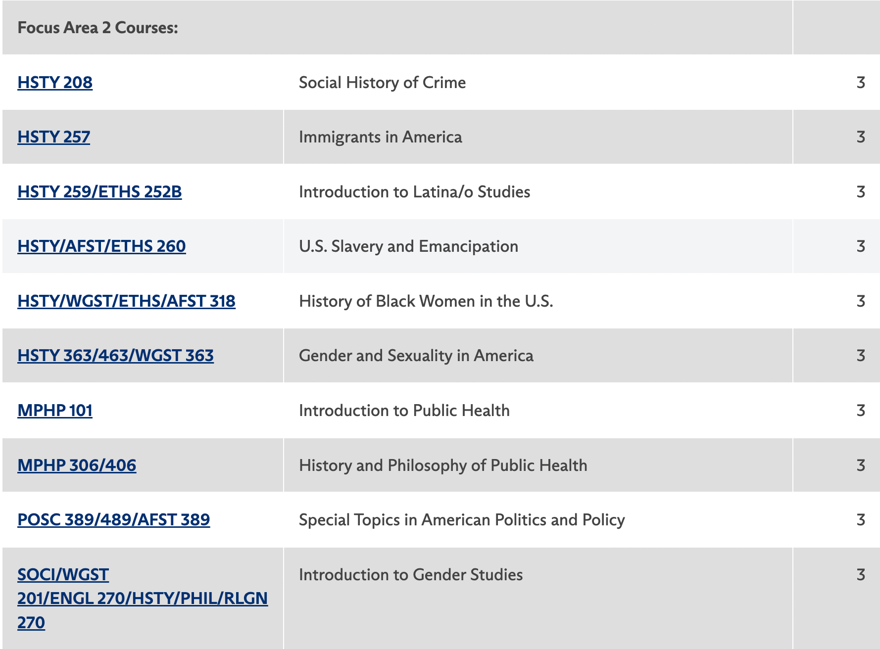This screenshot has width=880, height=649.
Task: Click 'Special Topics in American Politics and Policy'
Action: (x=462, y=520)
